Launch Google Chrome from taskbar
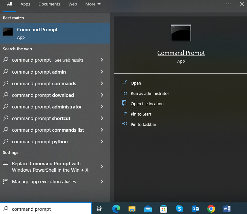The height and width of the screenshot is (214, 247). [211, 209]
